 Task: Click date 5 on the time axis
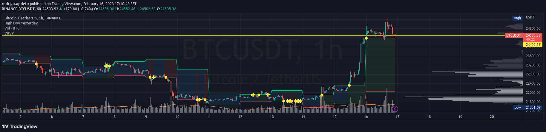(x=20, y=117)
